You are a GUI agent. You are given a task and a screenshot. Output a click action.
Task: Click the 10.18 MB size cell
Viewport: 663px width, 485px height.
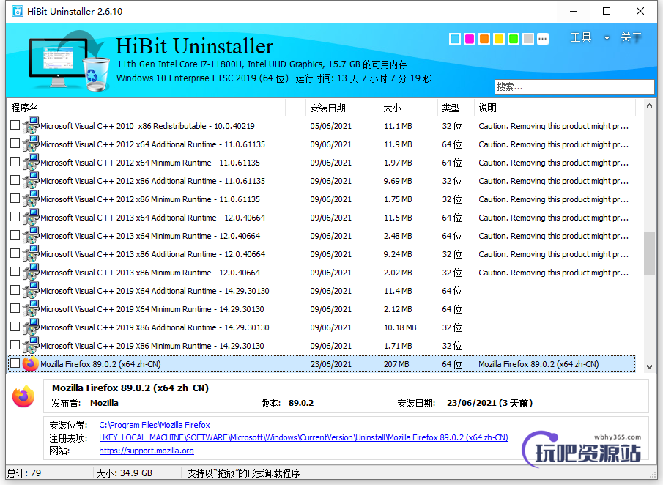(x=400, y=327)
